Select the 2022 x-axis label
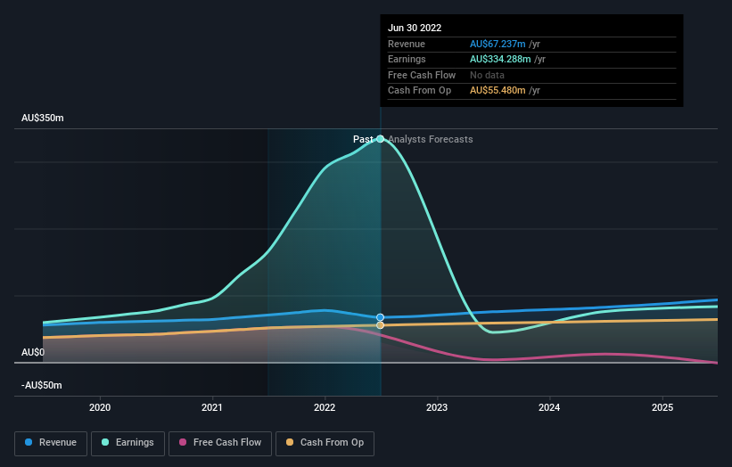 tap(325, 407)
